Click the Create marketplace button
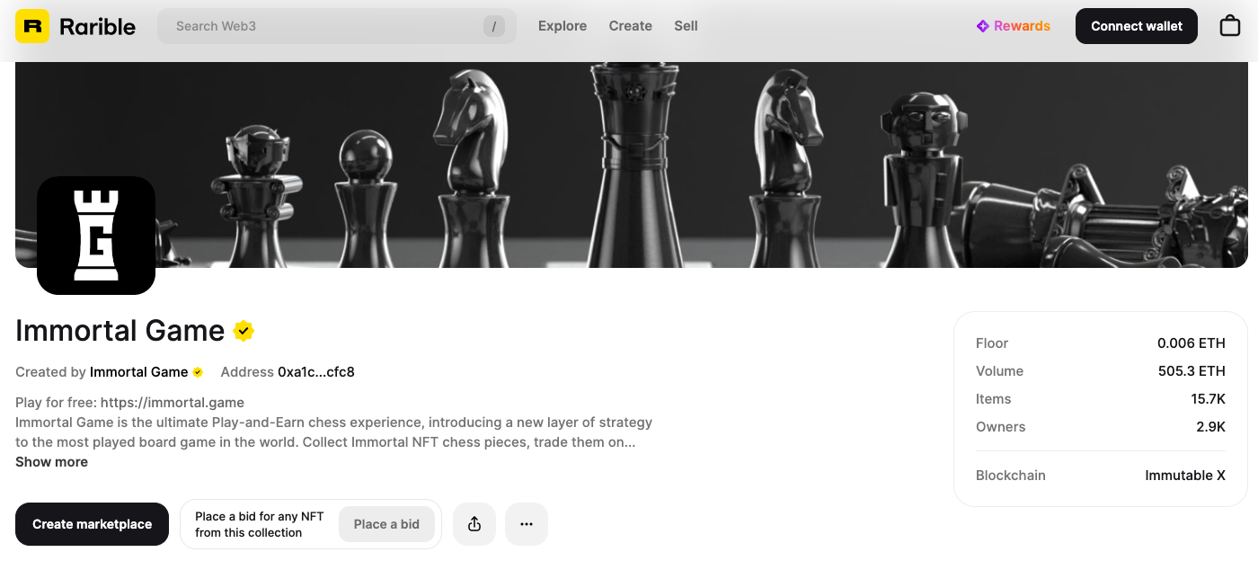The height and width of the screenshot is (561, 1258). 92,524
